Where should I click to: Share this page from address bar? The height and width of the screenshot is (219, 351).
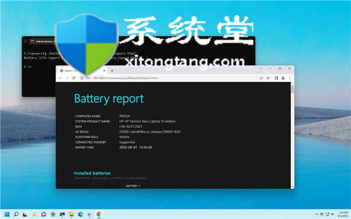(261, 78)
